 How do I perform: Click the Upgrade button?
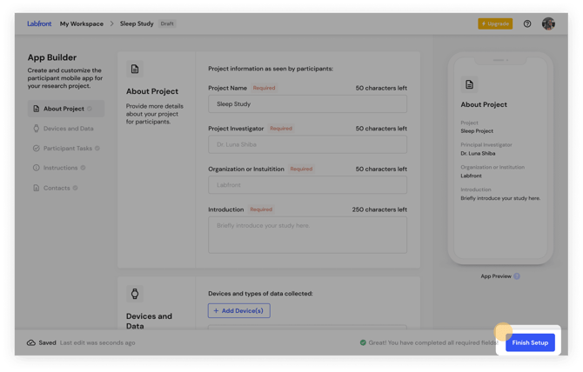pos(495,24)
